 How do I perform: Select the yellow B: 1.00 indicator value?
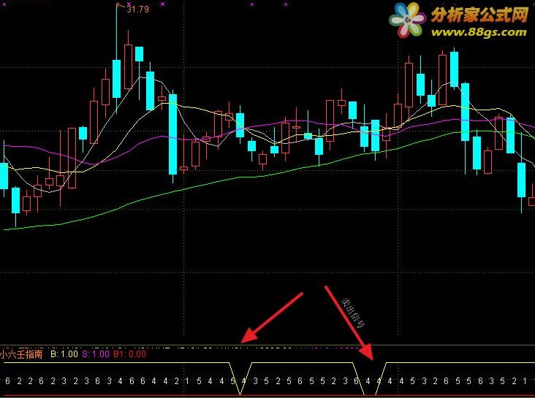click(64, 354)
